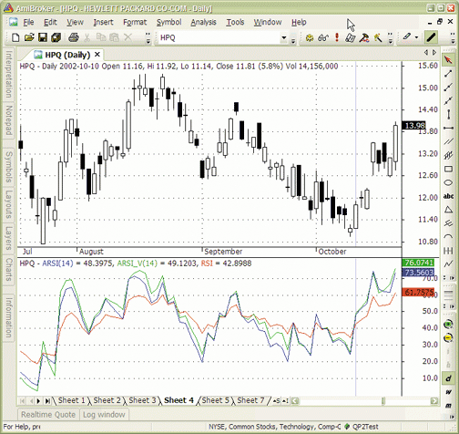This screenshot has width=459, height=434.
Task: Select the triangle drawing tool
Action: (448, 210)
